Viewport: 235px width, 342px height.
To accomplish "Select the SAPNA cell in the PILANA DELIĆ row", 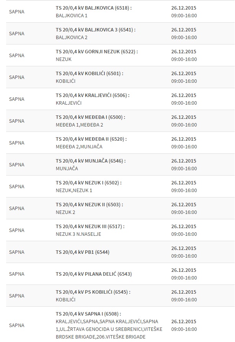I will (16, 274).
